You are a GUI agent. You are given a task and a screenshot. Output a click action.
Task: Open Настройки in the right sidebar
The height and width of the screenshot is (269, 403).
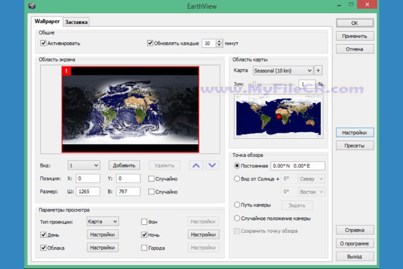click(355, 133)
